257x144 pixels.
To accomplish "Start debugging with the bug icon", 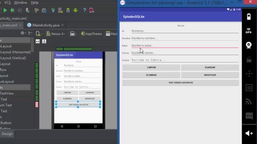I will [x=12, y=10].
